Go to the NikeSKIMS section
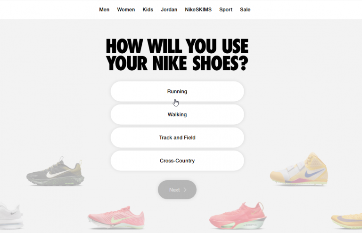362x233 pixels. [198, 10]
